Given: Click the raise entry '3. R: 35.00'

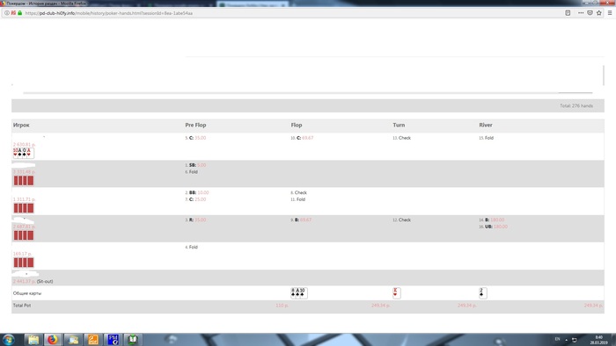Looking at the screenshot, I should pos(195,220).
